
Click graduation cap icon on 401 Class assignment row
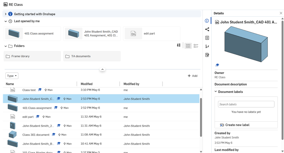[x=56, y=108]
